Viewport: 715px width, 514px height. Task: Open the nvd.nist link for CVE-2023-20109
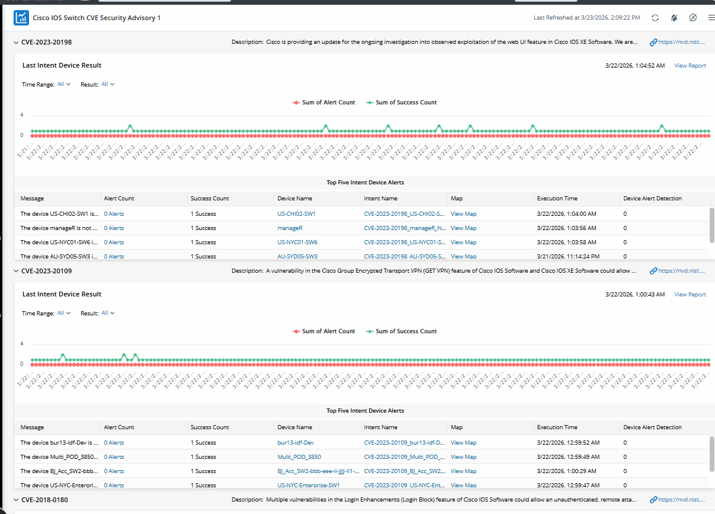coord(682,271)
